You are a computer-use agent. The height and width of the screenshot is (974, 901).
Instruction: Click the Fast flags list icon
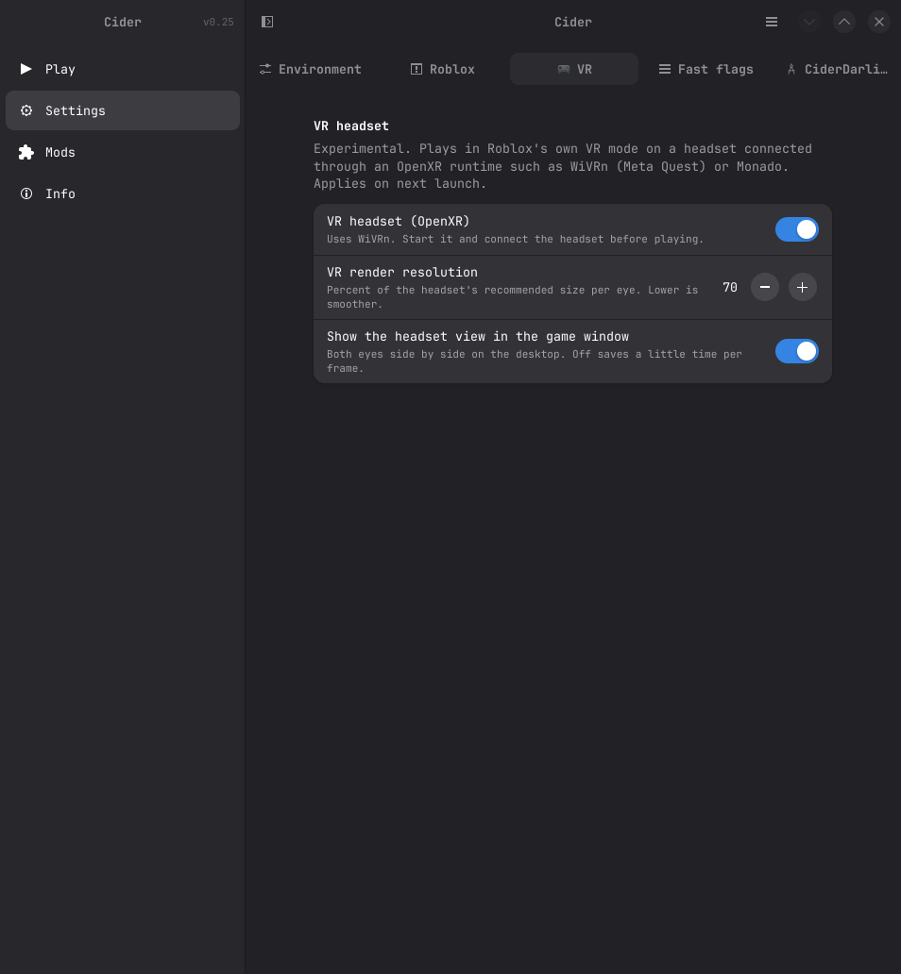(x=665, y=69)
